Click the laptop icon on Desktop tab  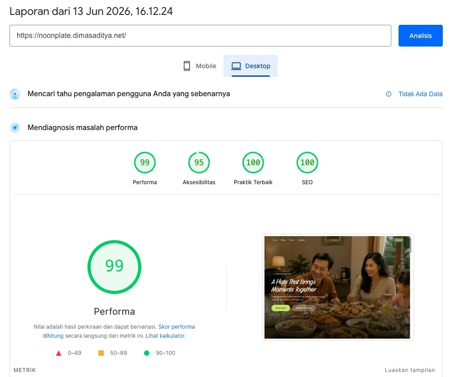236,66
